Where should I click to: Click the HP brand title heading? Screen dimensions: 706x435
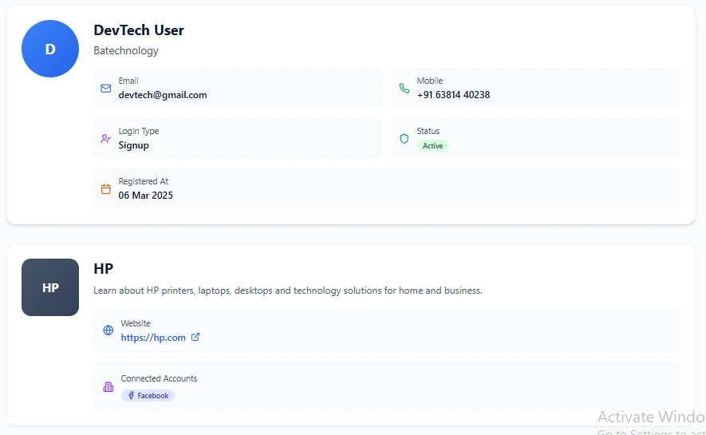[x=104, y=269]
